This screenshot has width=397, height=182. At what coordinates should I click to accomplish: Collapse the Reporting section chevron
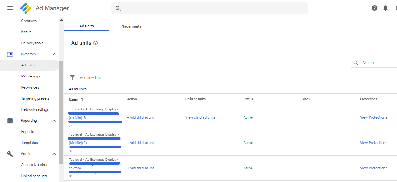(54, 121)
